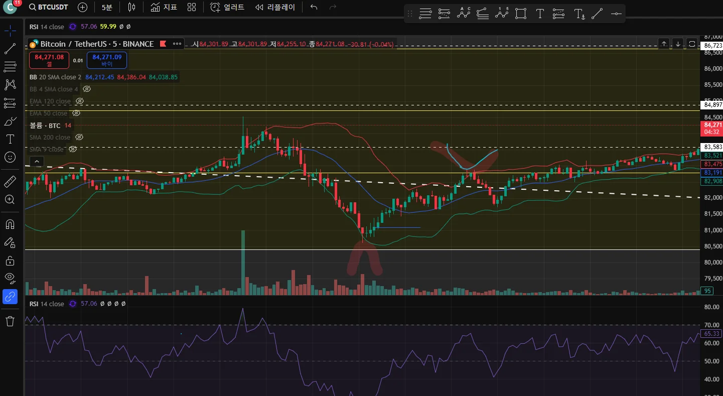Click the 65.33 RSI value label

pos(712,333)
